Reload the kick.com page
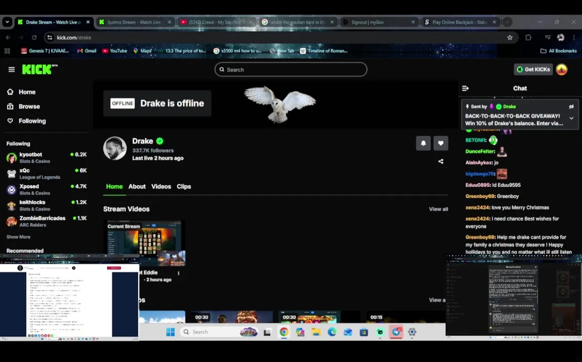 pos(34,38)
